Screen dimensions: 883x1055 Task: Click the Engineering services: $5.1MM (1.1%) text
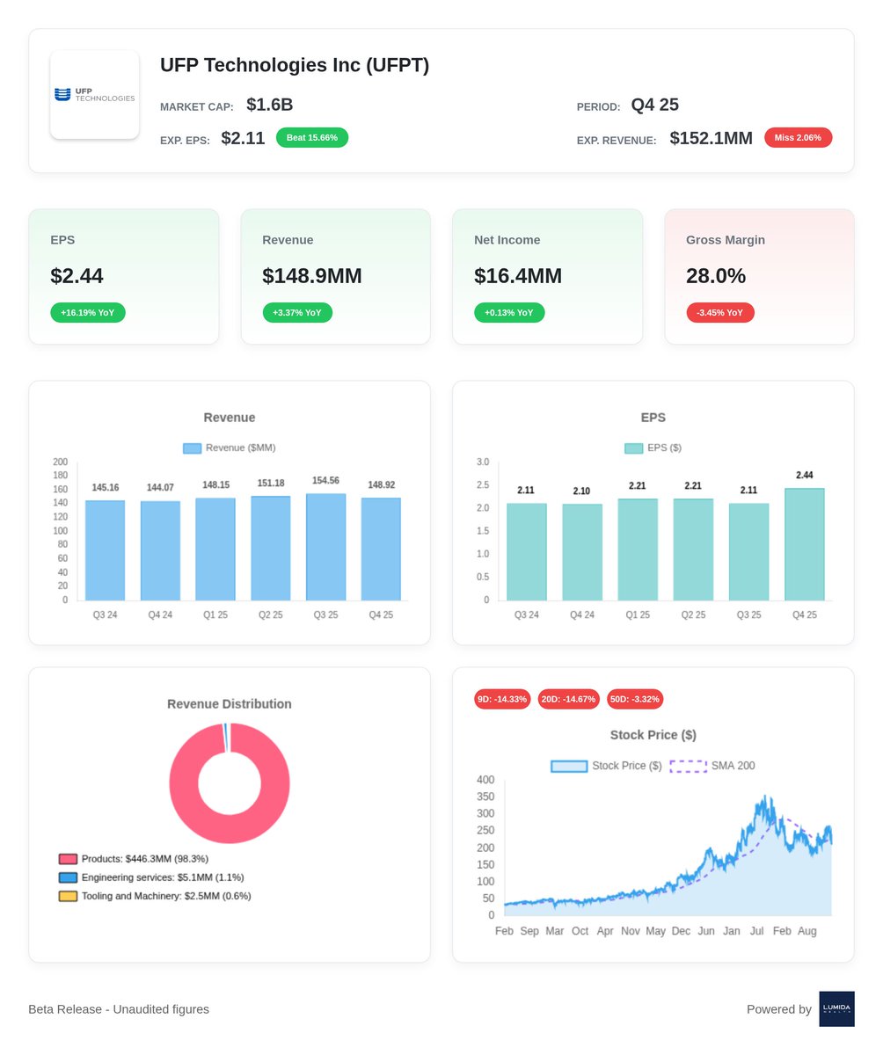point(163,877)
